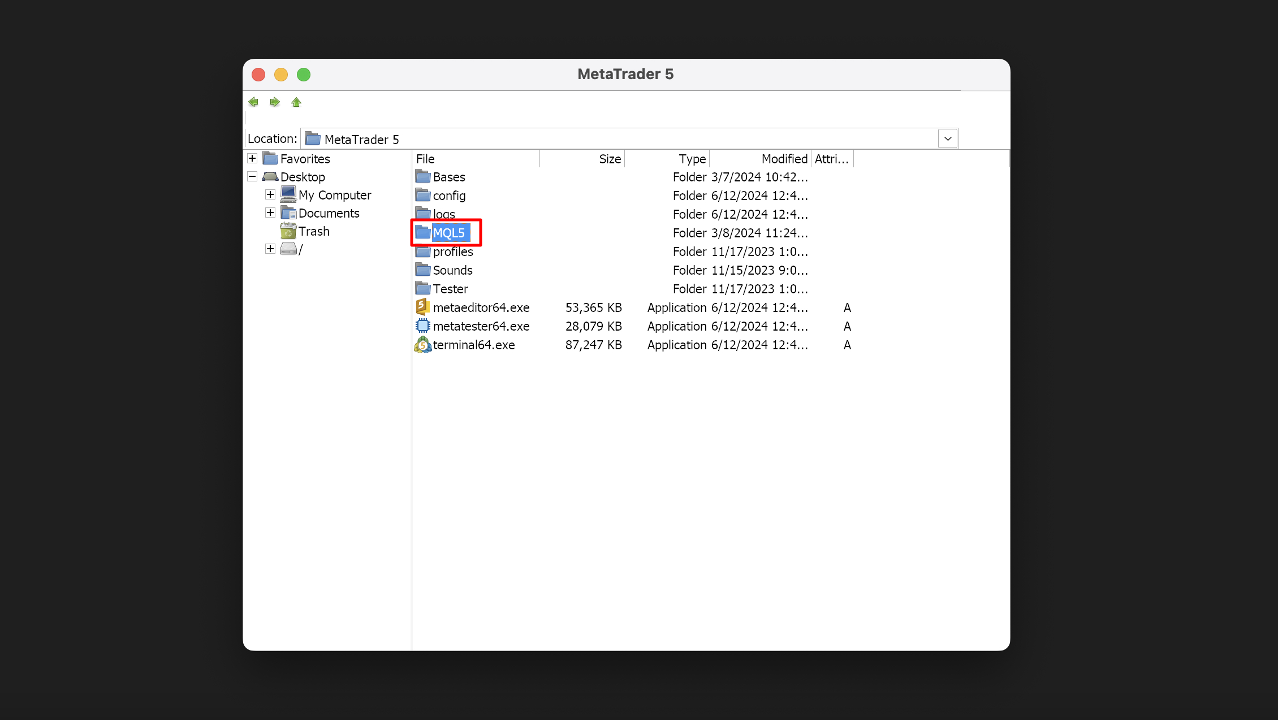Select the MQL5 folder name

[450, 233]
